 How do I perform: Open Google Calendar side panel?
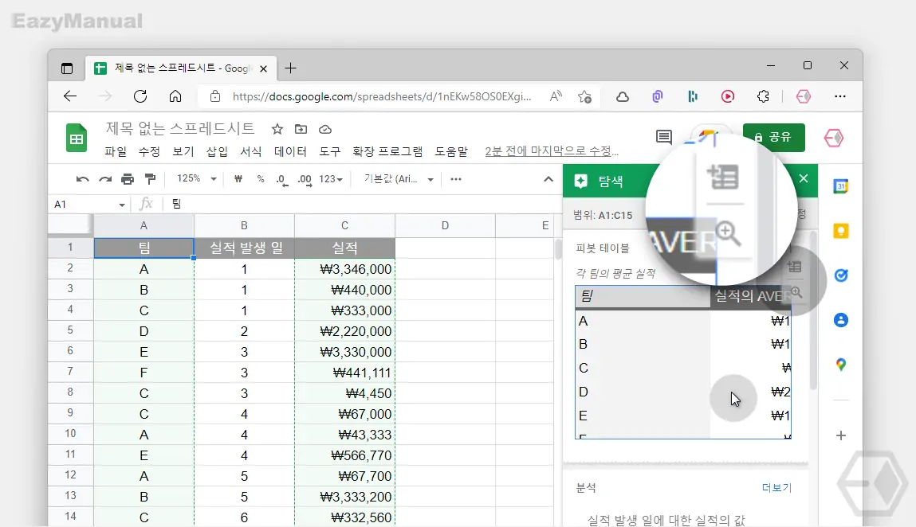841,187
